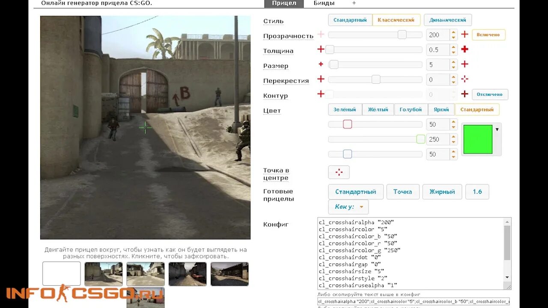This screenshot has height=308, width=548.
Task: Click plus icon left of Контур slider
Action: click(321, 94)
